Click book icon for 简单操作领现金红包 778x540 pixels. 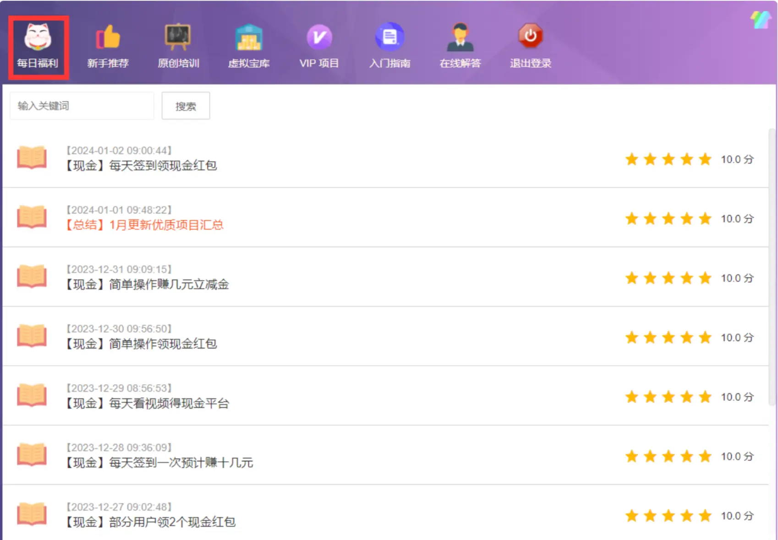coord(32,336)
